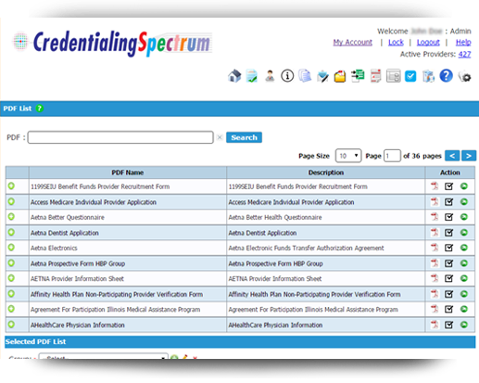Viewport: 479px width, 383px height.
Task: Click the Action column header
Action: [x=450, y=172]
